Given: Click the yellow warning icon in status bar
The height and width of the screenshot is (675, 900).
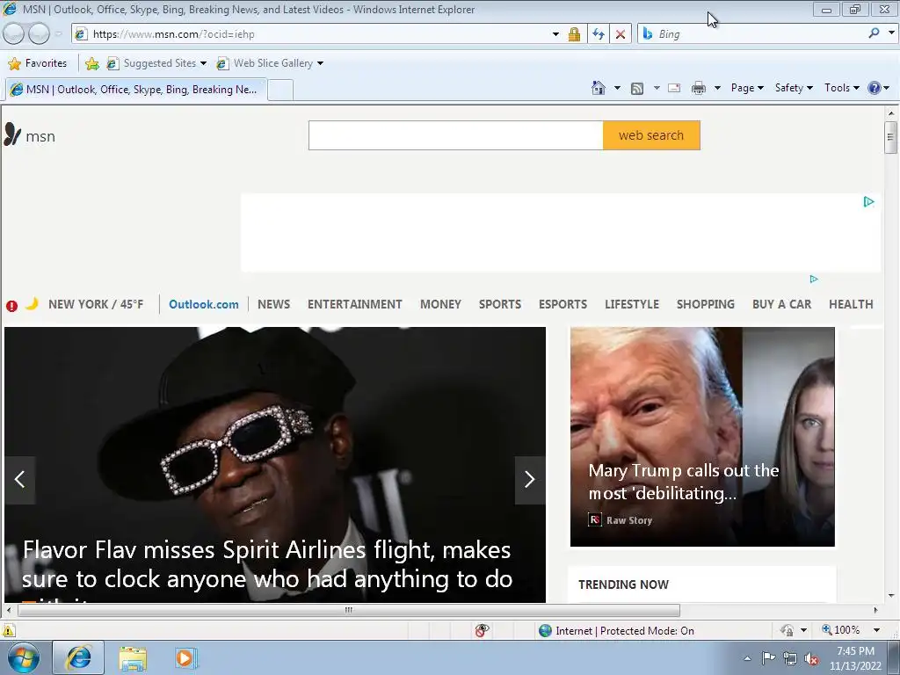Looking at the screenshot, I should click(x=8, y=631).
